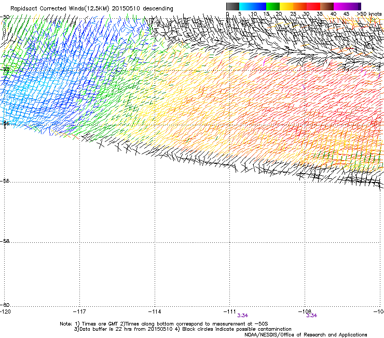
Task: Click the green 15-20 knots color swatch
Action: coord(273,6)
